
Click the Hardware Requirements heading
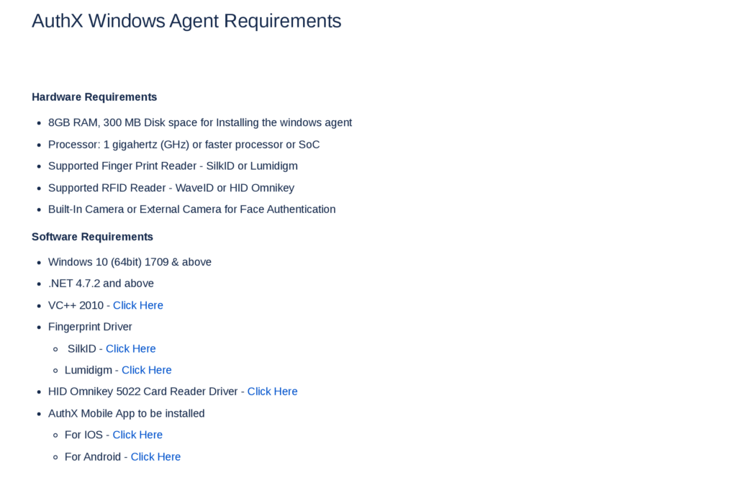[94, 97]
